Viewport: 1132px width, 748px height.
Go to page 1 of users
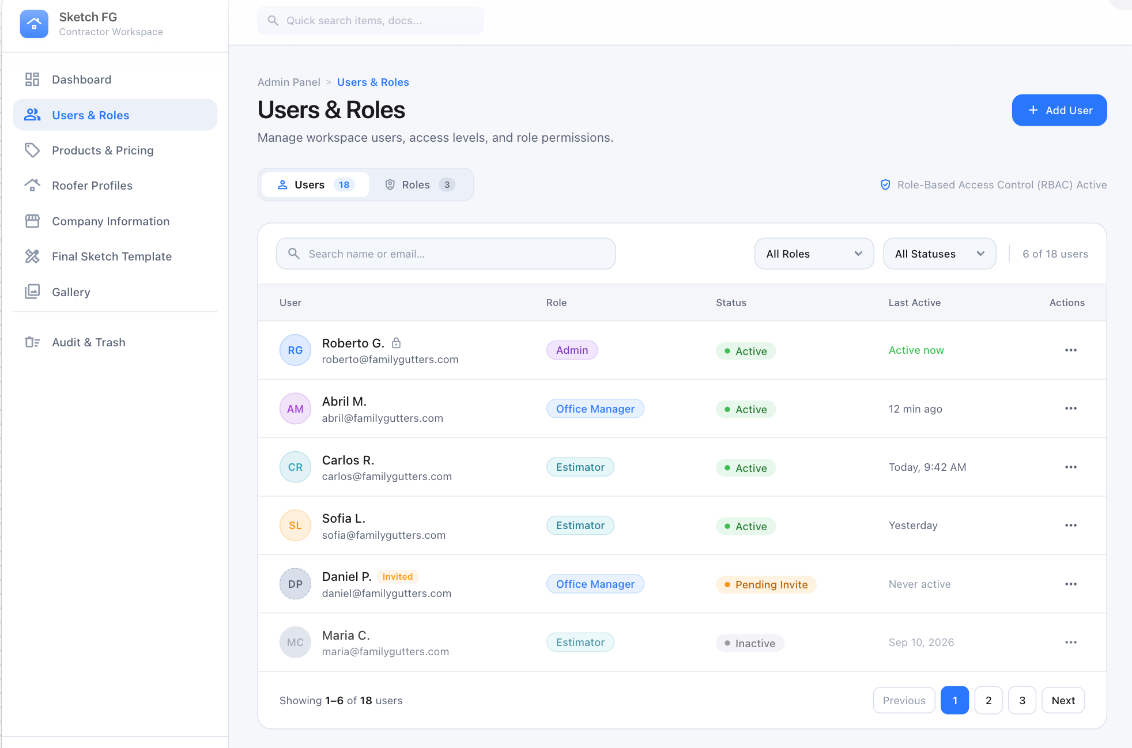[954, 700]
